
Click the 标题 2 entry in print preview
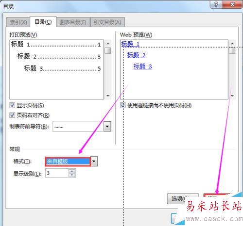pyautogui.click(x=59, y=56)
